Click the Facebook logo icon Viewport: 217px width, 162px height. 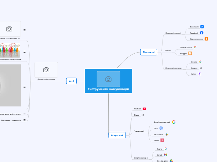(x=202, y=33)
